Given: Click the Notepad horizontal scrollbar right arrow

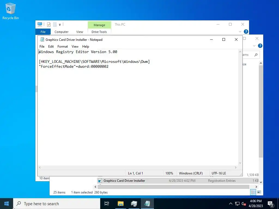Looking at the screenshot, I should click(x=236, y=167).
